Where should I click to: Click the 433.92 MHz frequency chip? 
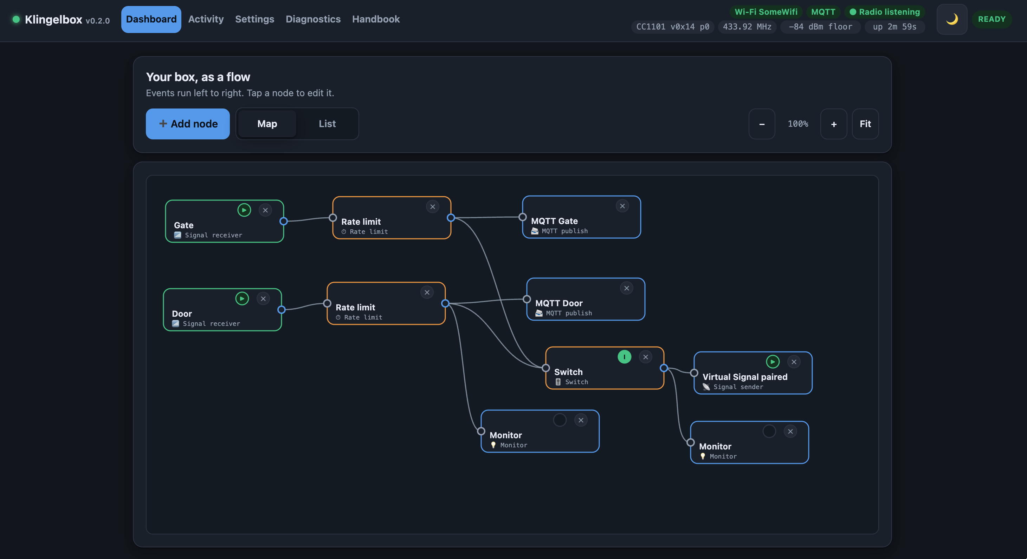(747, 27)
